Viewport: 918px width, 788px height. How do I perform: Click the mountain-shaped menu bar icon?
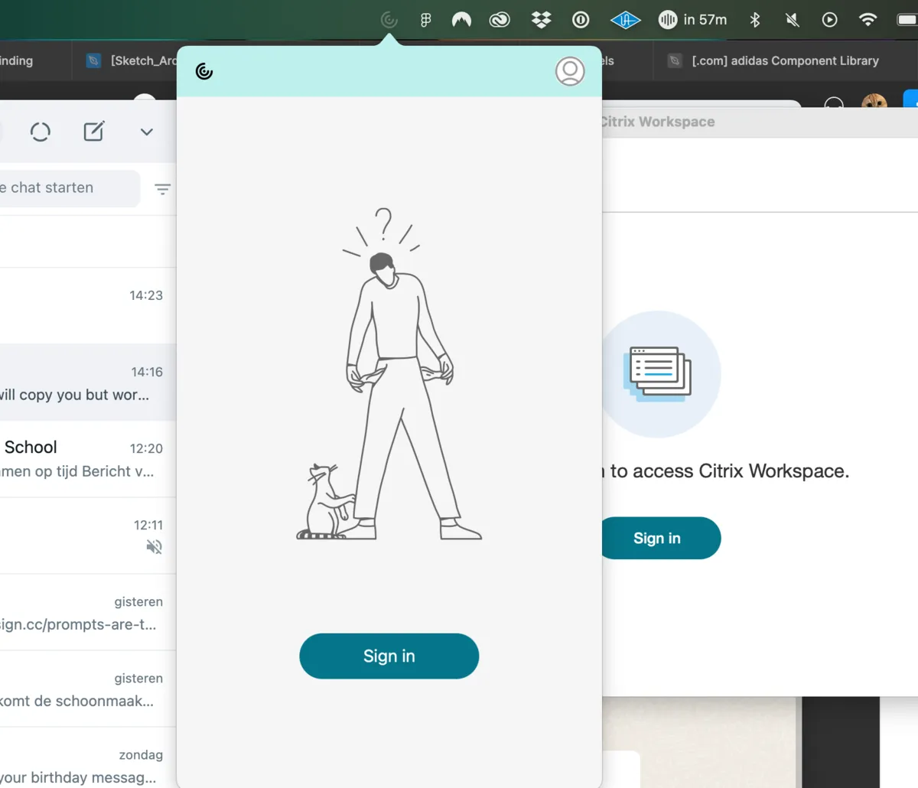[x=461, y=20]
